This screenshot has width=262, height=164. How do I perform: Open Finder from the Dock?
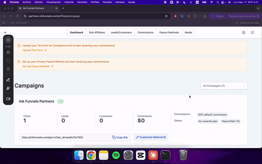[x=79, y=155]
